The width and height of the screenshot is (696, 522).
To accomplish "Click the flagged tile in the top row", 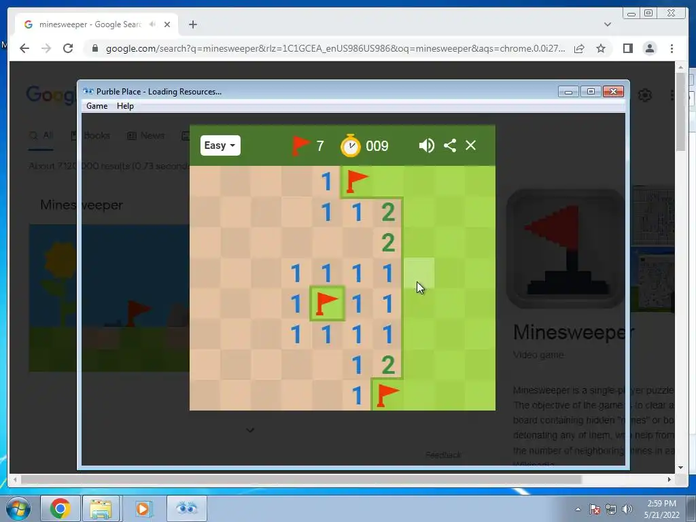I will click(x=357, y=181).
